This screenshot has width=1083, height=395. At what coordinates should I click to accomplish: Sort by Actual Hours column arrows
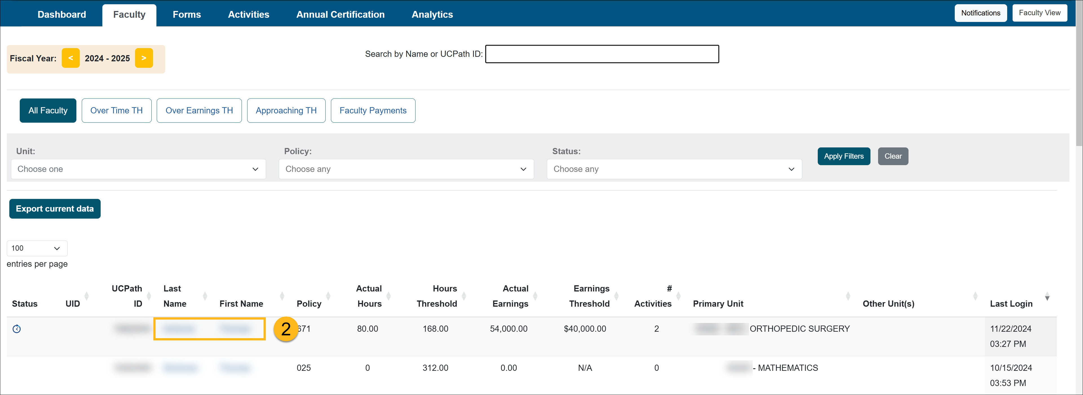tap(388, 296)
